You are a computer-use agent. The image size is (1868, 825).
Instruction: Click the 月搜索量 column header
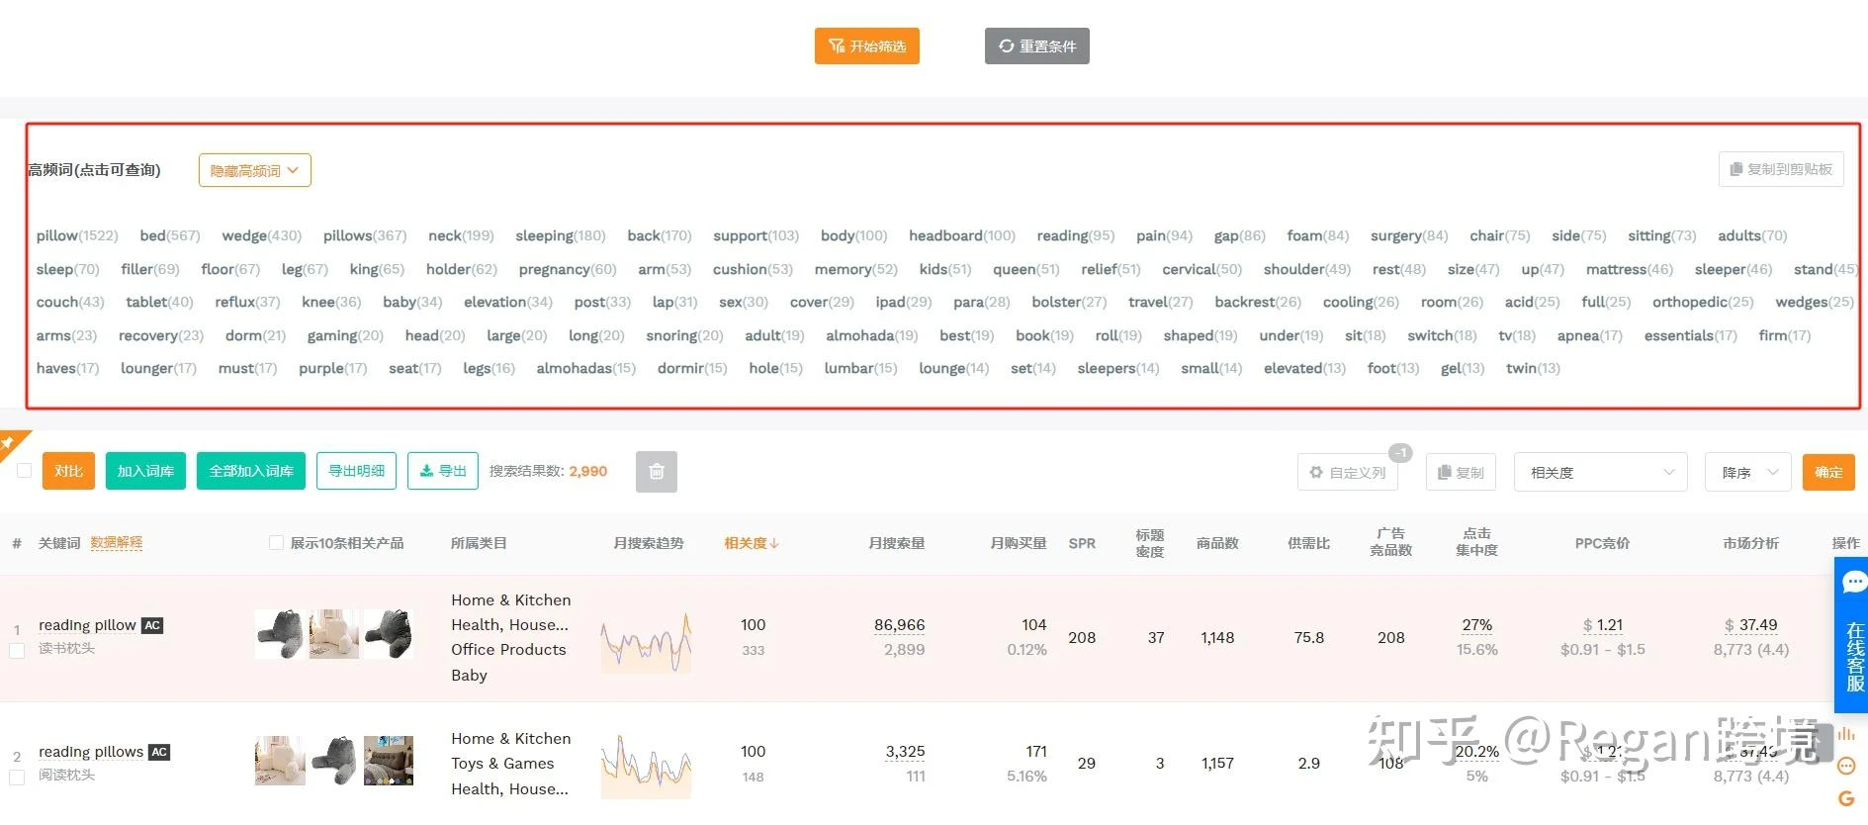[x=896, y=543]
